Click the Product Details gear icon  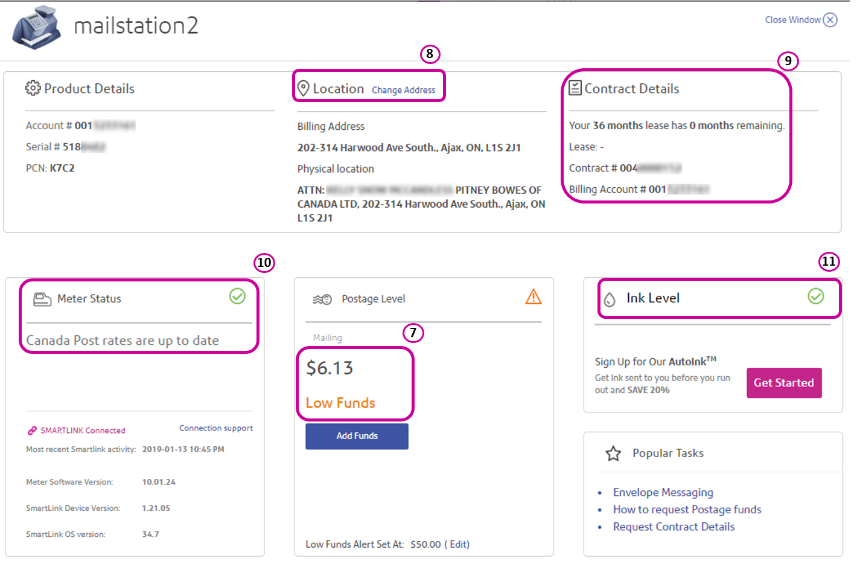point(33,88)
